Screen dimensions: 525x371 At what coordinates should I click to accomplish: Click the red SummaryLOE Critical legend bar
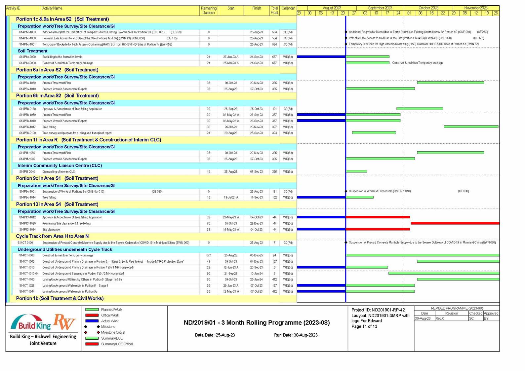pos(92,344)
